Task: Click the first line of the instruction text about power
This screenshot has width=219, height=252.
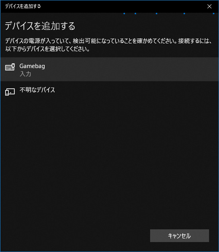Action: [x=109, y=41]
